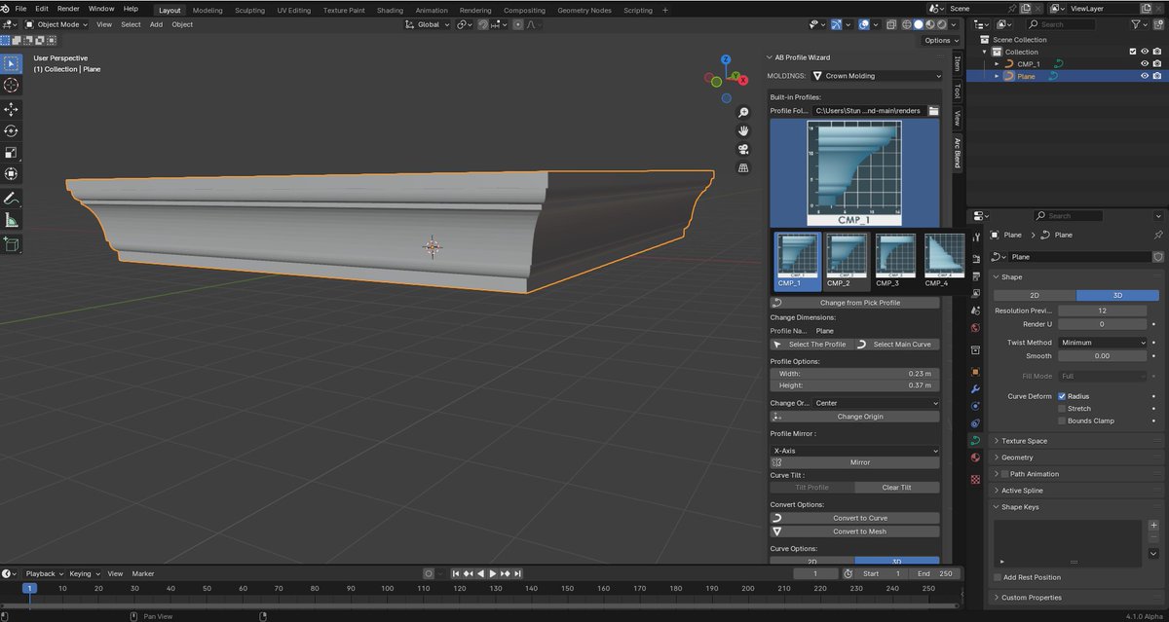Select the Transform tool
Viewport: 1169px width, 622px height.
point(11,174)
